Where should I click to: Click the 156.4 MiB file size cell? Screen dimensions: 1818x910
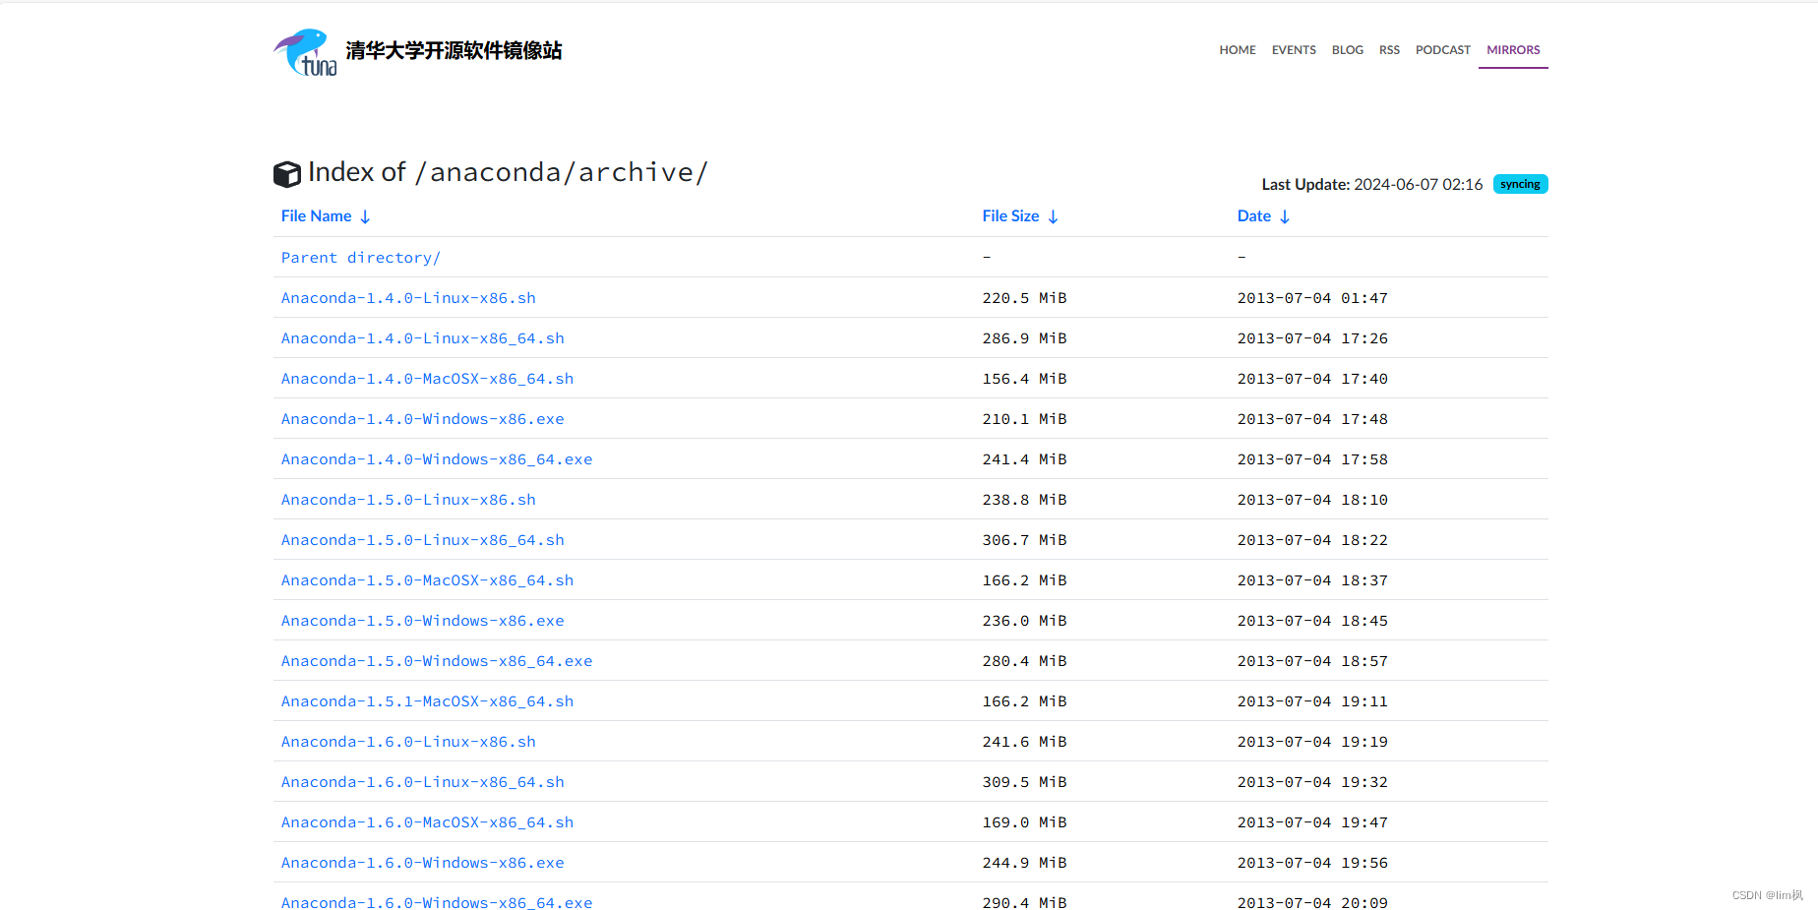pos(1024,379)
